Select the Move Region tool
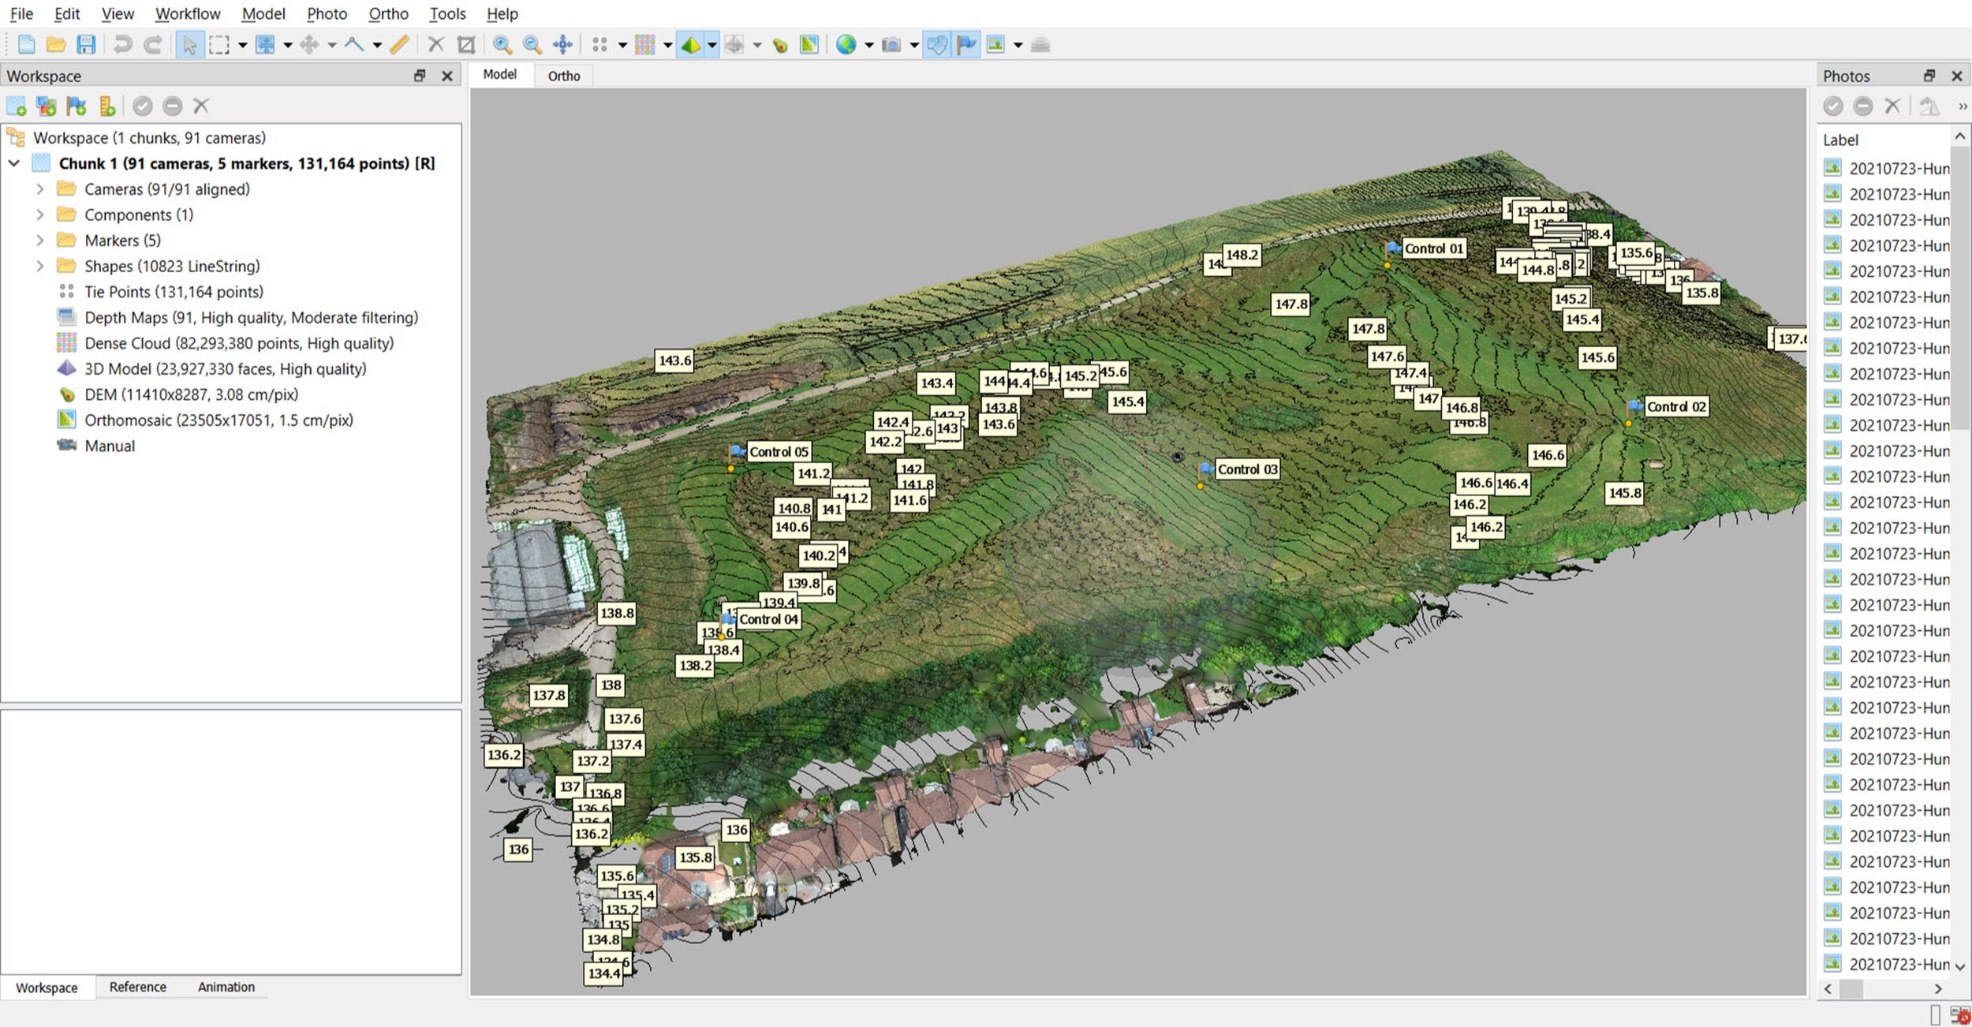The image size is (1972, 1027). coord(266,45)
